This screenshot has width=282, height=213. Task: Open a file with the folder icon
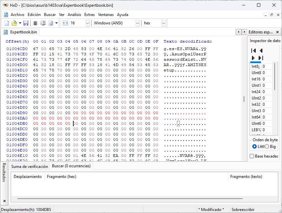(14, 23)
